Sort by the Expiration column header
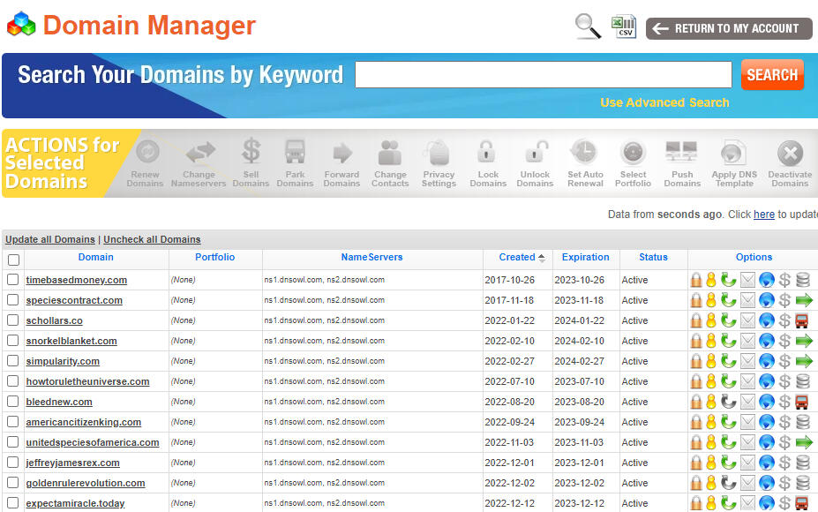The width and height of the screenshot is (818, 512). [x=585, y=258]
